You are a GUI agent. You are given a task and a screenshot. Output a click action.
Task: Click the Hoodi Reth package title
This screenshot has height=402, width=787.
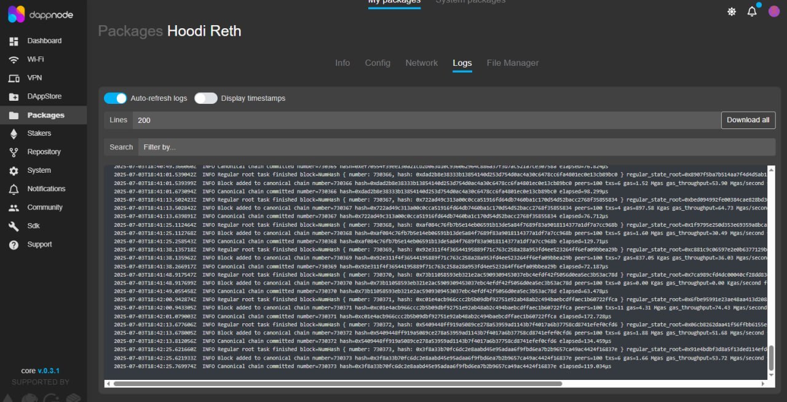(x=204, y=31)
